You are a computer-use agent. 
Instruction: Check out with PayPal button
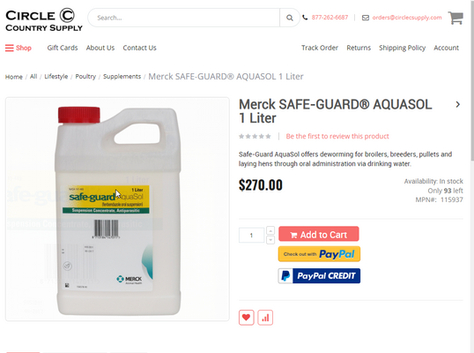coord(319,254)
